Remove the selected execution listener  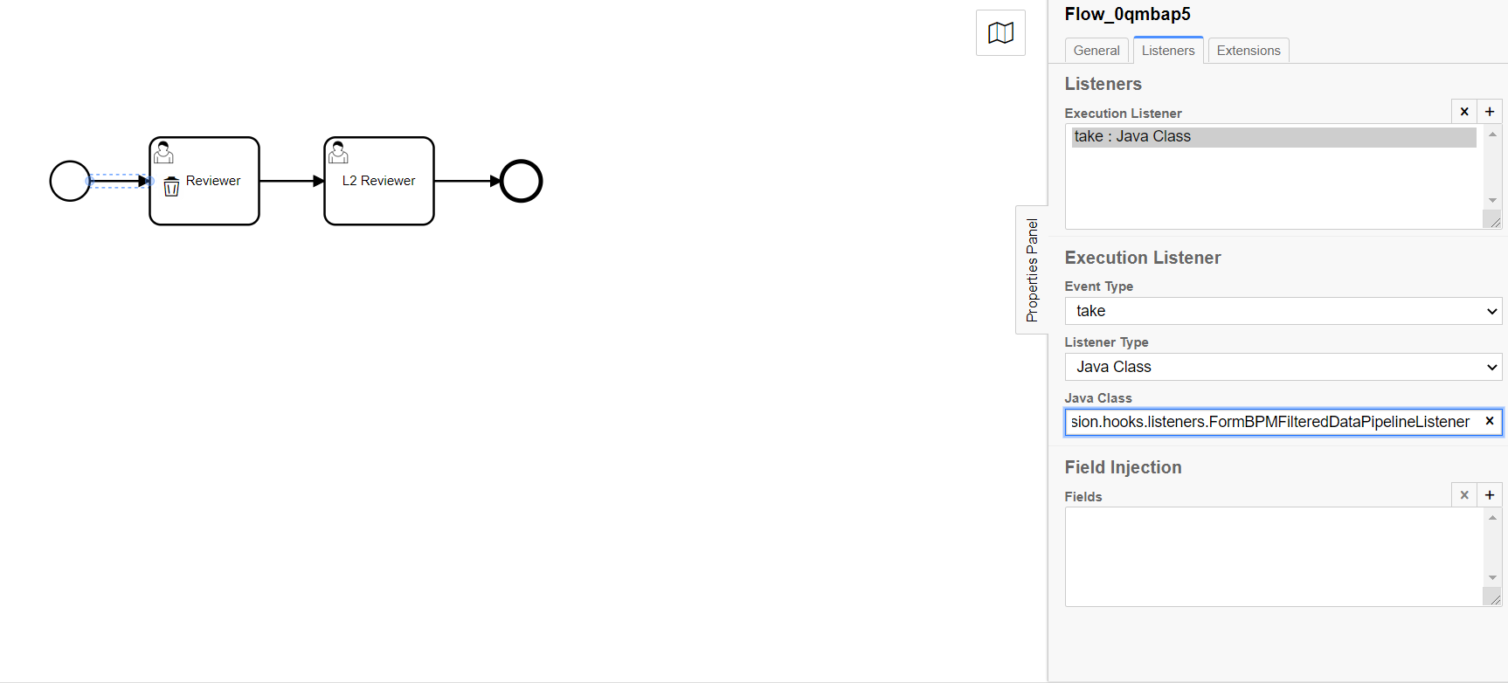tap(1464, 112)
